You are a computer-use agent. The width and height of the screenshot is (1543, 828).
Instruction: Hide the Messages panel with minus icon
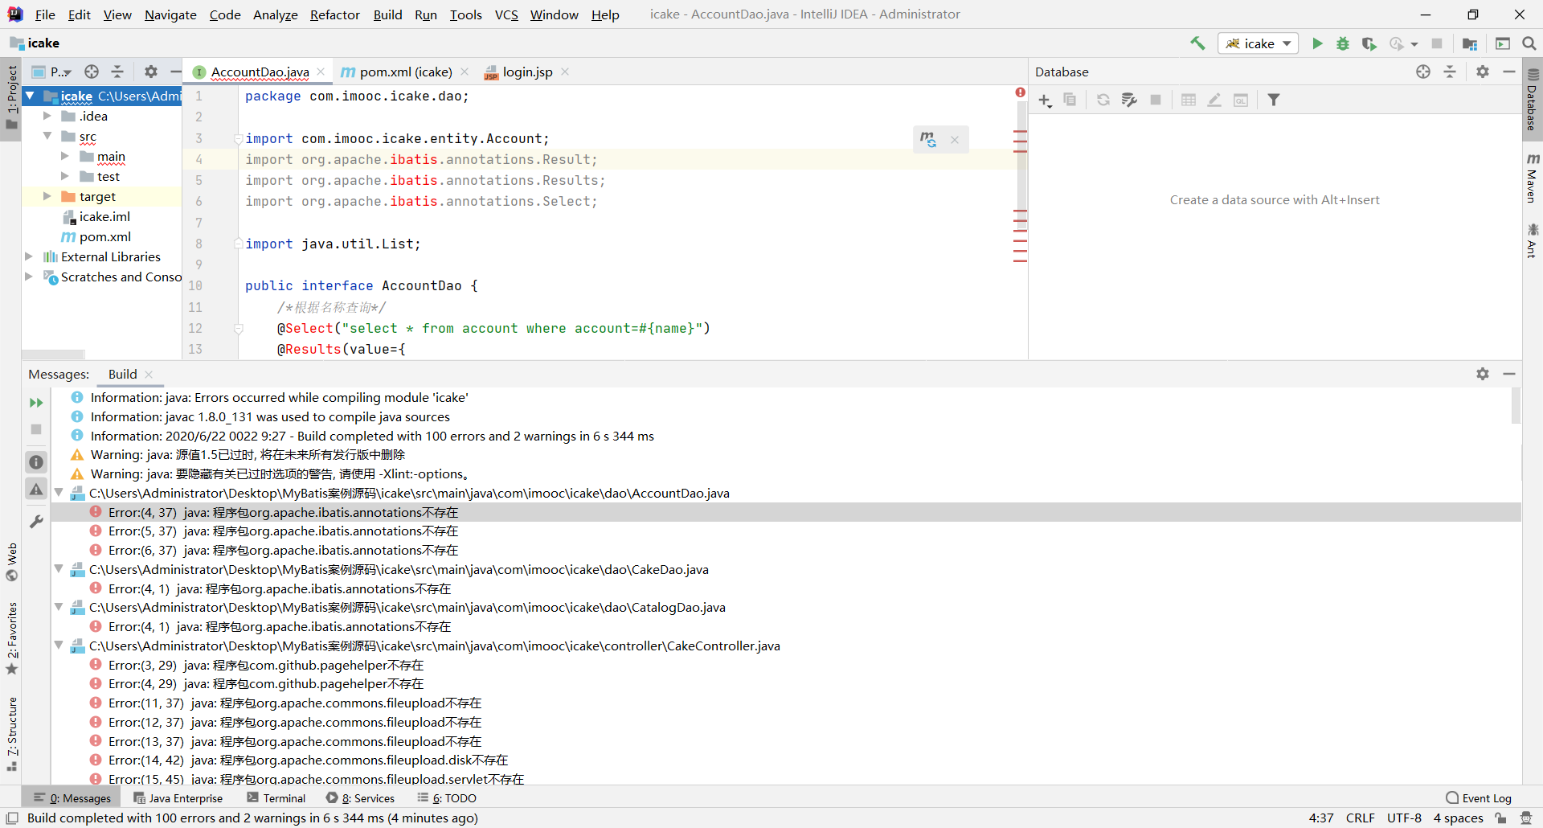click(x=1509, y=374)
